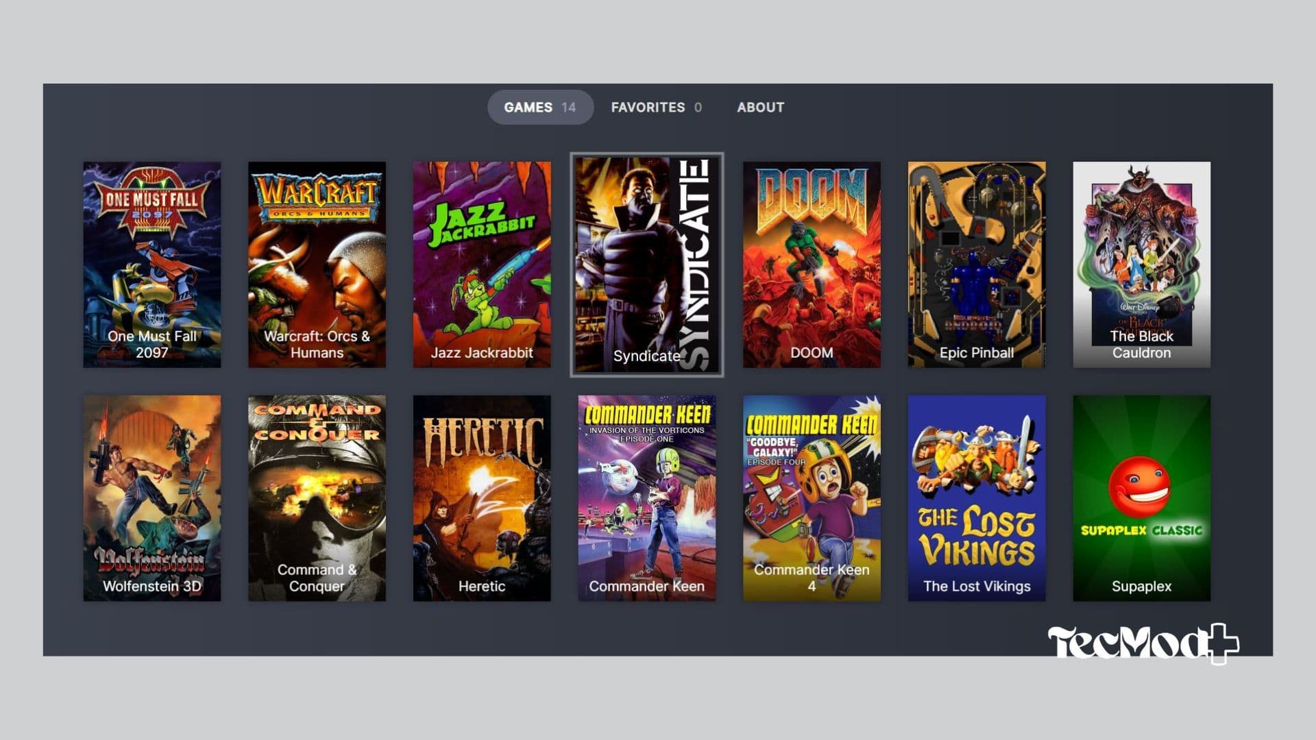Screen dimensions: 1316x740
Task: Select the Command & Conquer cover
Action: pyautogui.click(x=317, y=497)
